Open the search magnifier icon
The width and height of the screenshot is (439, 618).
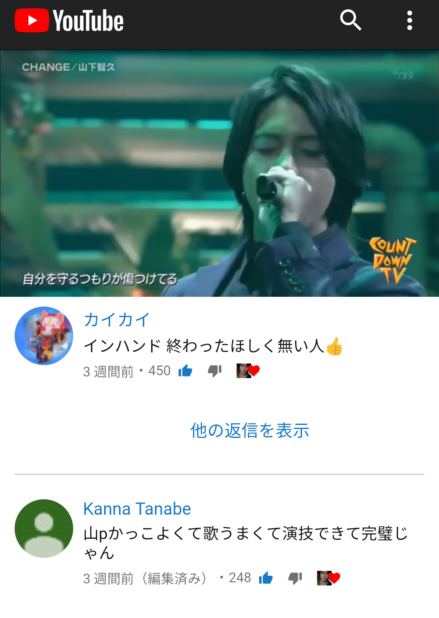click(350, 20)
